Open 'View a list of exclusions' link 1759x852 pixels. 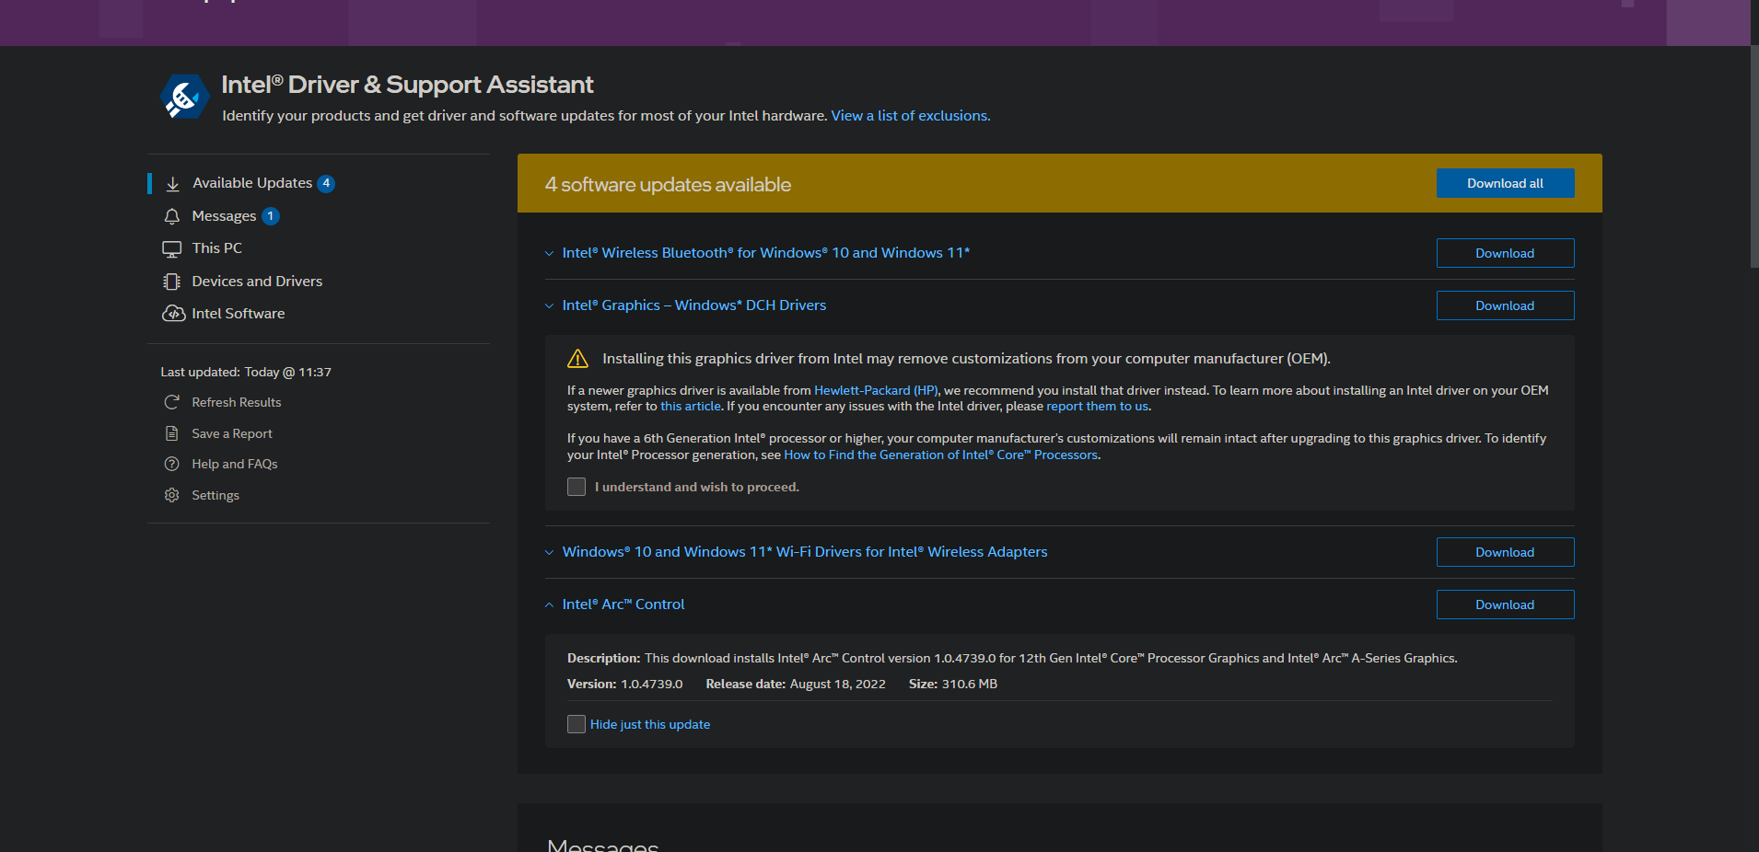click(x=911, y=116)
